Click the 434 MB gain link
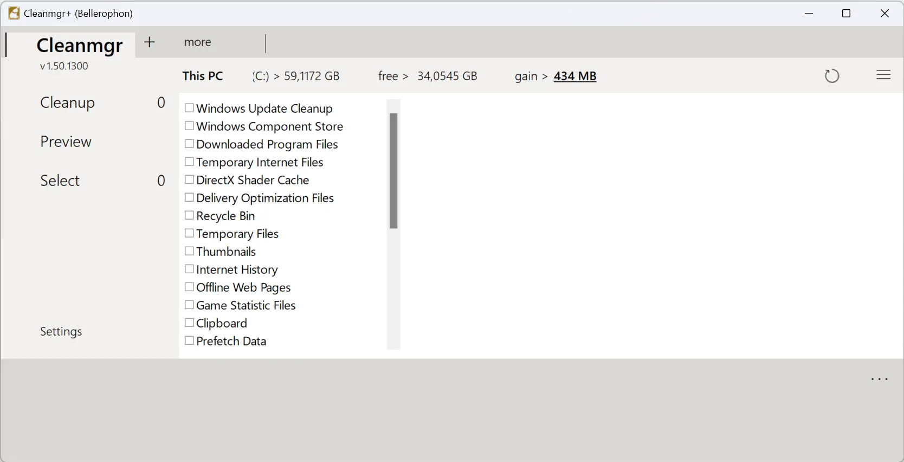 tap(575, 76)
